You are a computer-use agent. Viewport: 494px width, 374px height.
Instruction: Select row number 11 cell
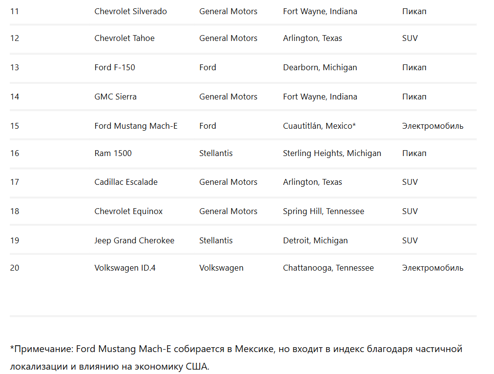coord(15,11)
